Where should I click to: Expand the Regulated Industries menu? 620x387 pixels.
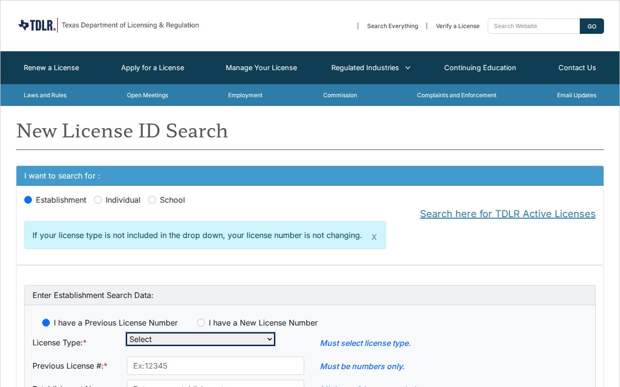(x=371, y=68)
